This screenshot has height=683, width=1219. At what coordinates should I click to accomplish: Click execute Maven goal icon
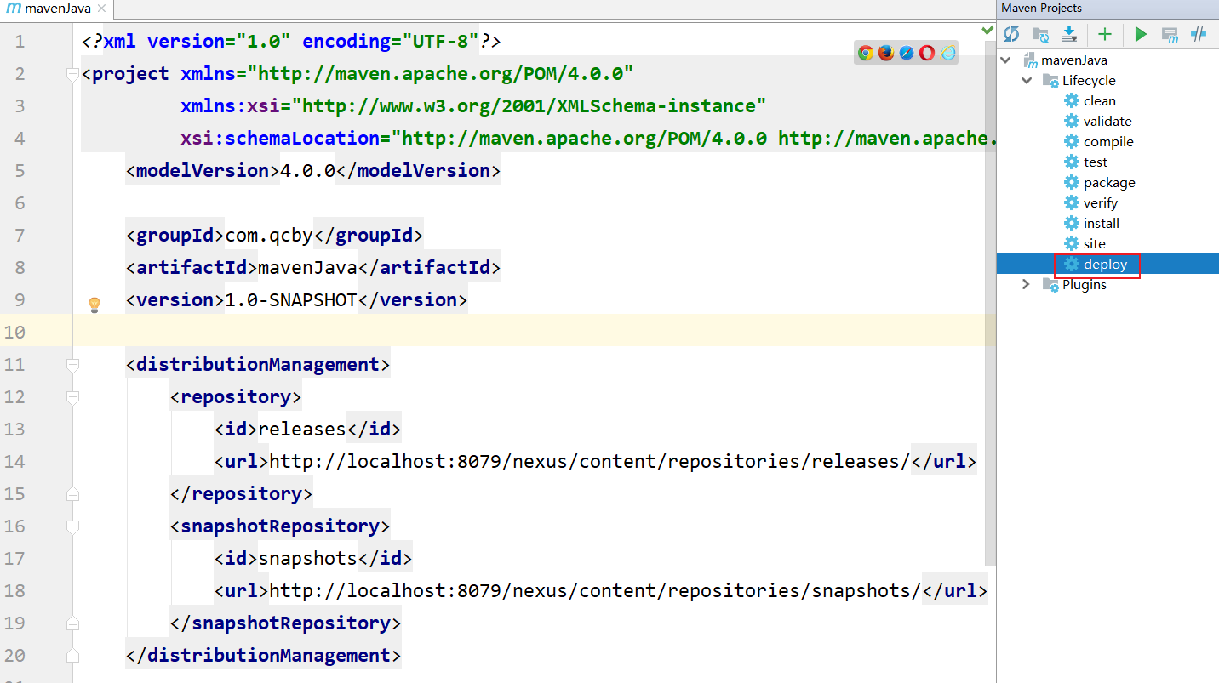(x=1170, y=34)
